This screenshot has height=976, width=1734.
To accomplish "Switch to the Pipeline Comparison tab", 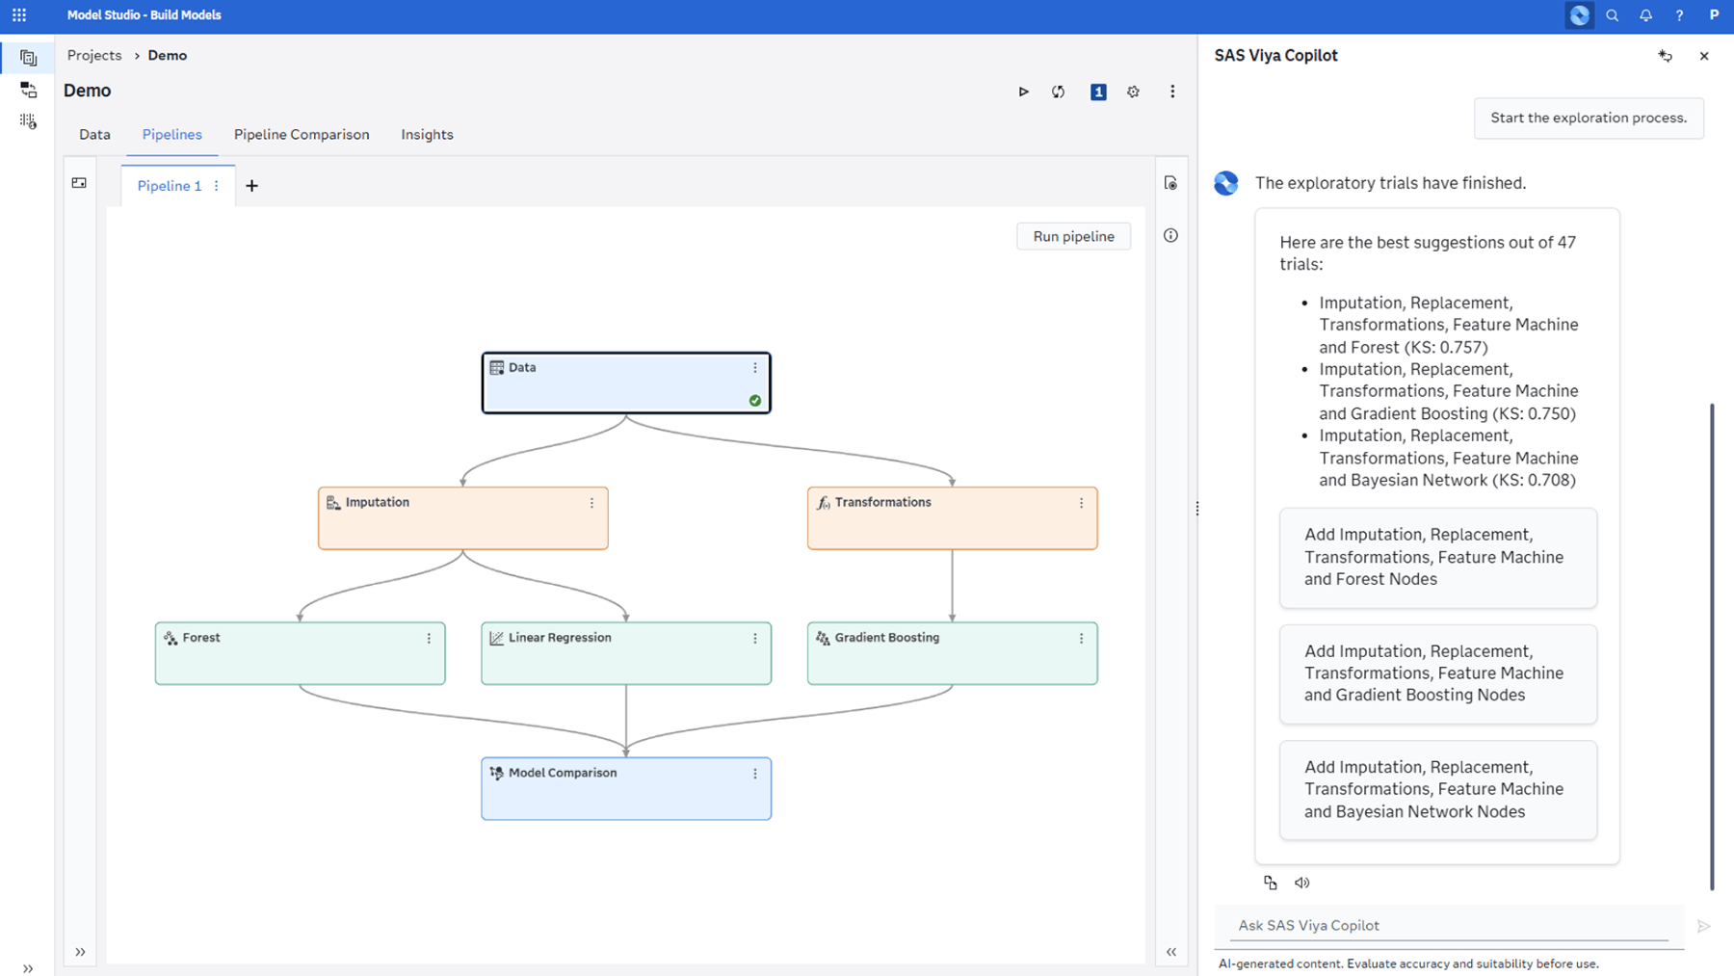I will (302, 134).
